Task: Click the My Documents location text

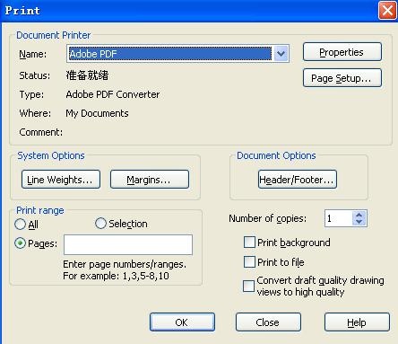Action: pos(97,113)
